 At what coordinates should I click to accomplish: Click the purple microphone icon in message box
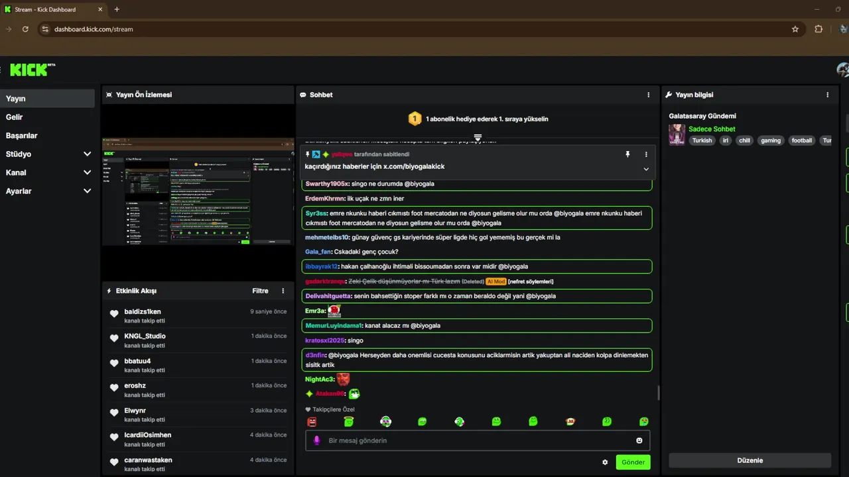(317, 441)
